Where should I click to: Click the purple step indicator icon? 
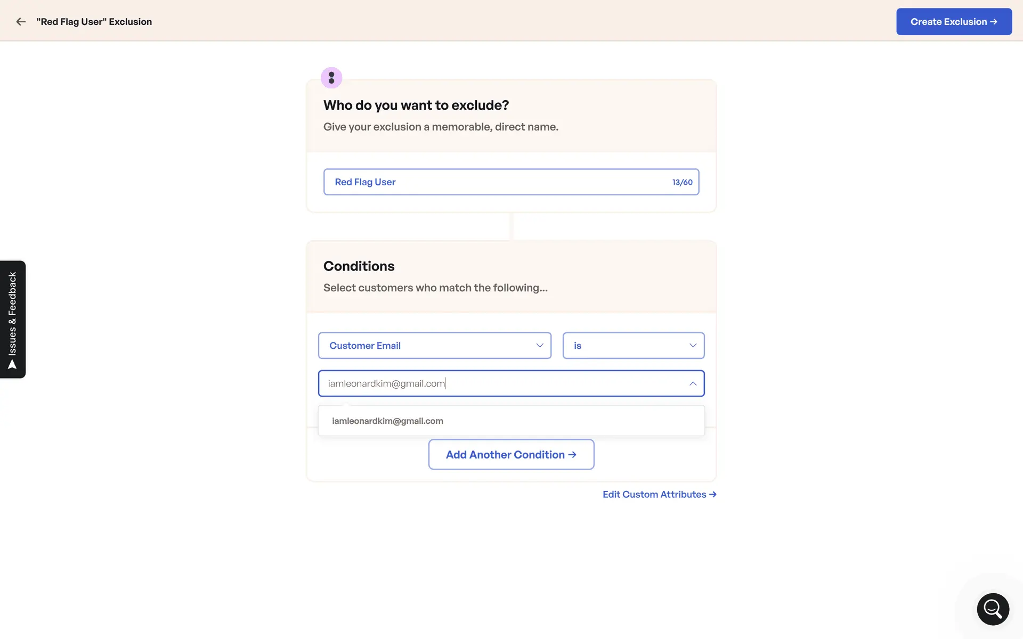(x=331, y=78)
